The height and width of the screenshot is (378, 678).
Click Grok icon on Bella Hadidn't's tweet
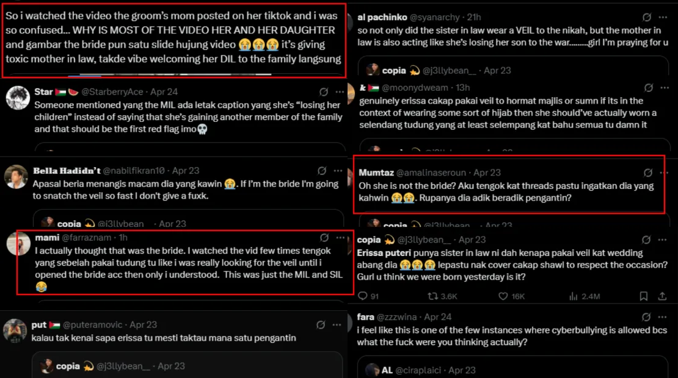point(322,171)
